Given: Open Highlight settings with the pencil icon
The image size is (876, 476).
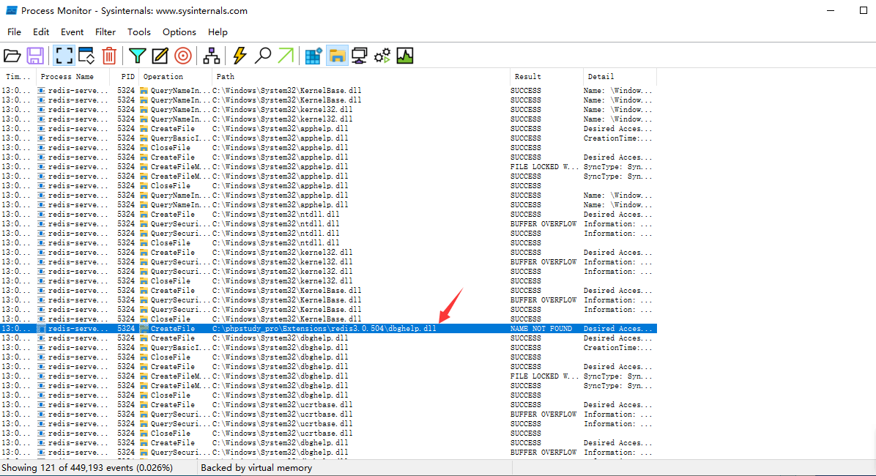Looking at the screenshot, I should point(160,56).
